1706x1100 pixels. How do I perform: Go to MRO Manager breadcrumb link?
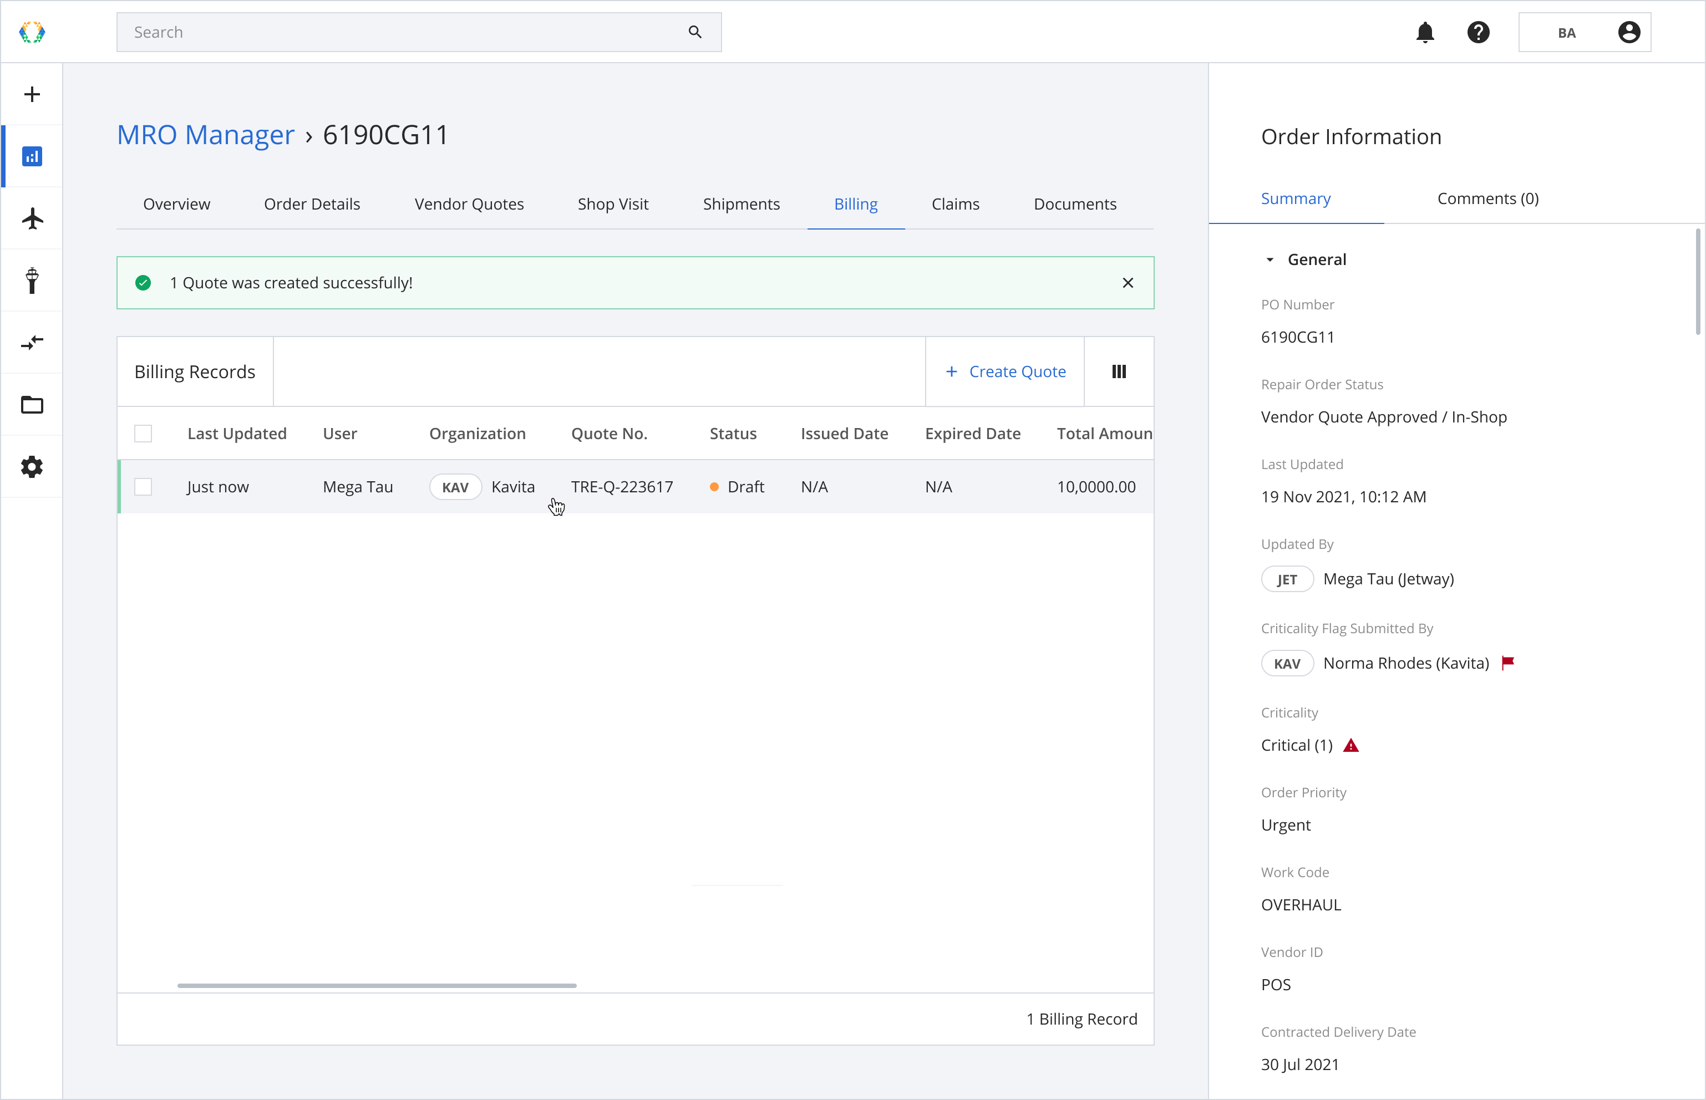pos(206,134)
